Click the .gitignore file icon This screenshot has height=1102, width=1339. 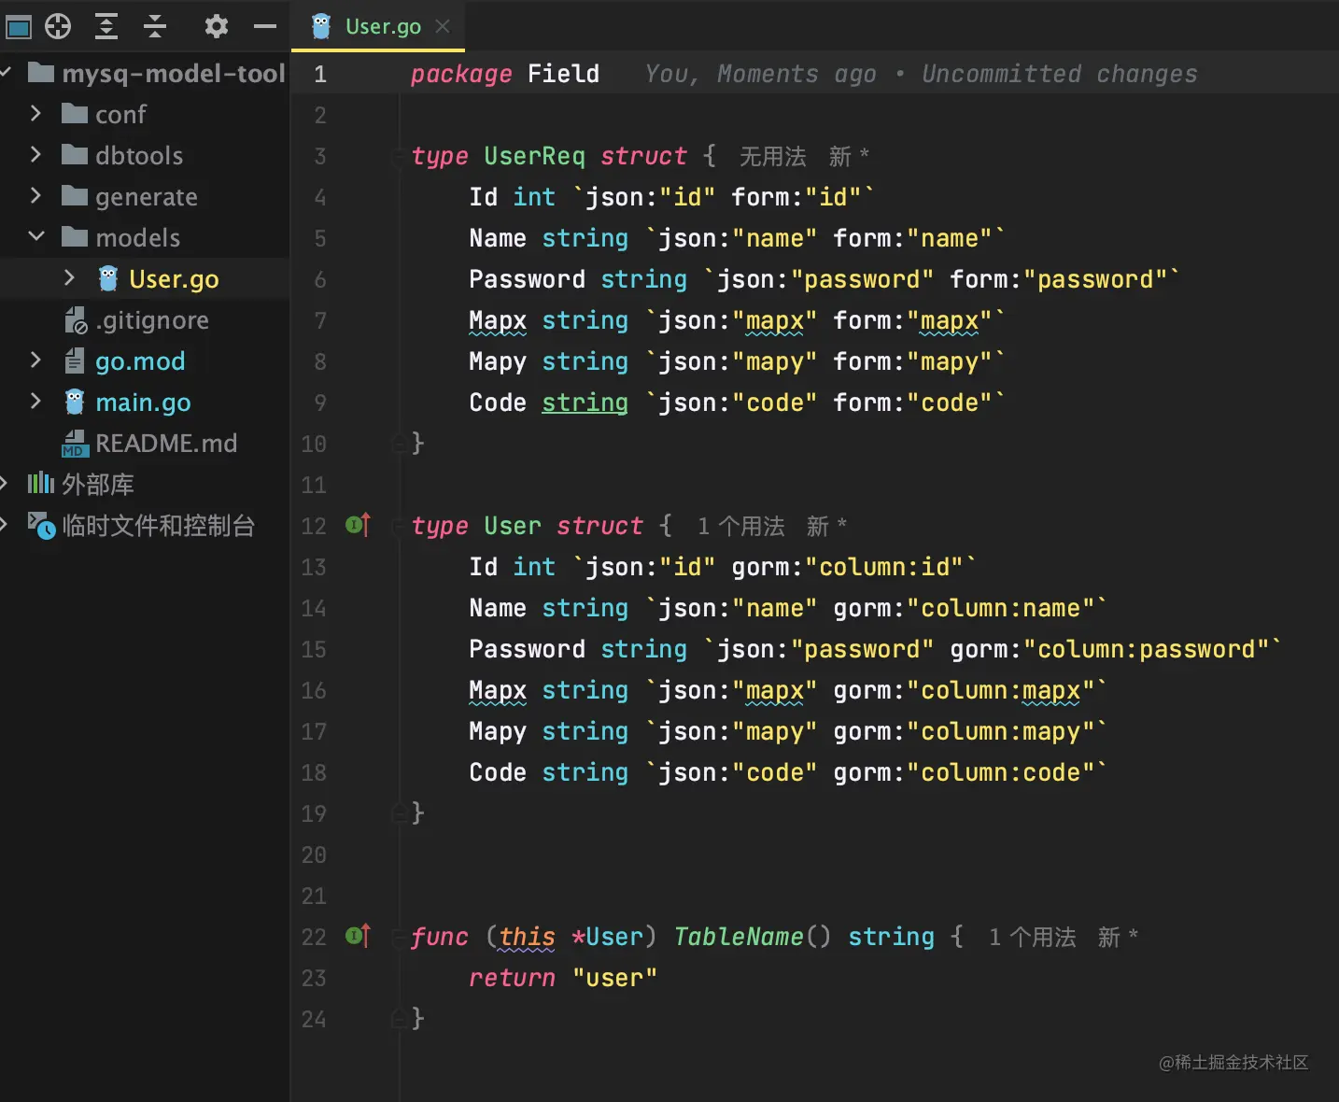76,320
